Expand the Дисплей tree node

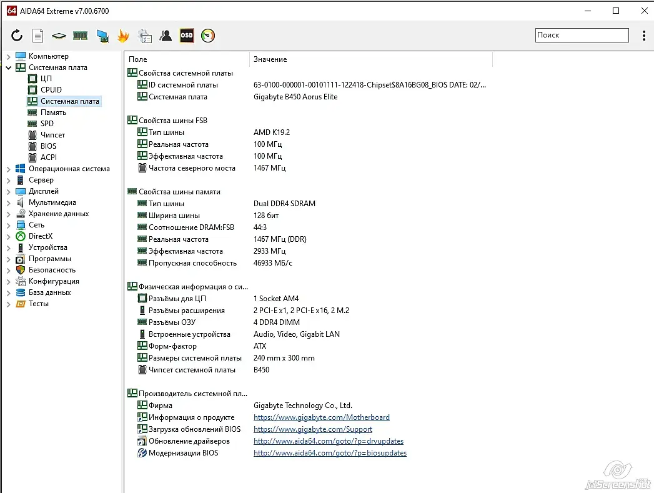coord(8,191)
